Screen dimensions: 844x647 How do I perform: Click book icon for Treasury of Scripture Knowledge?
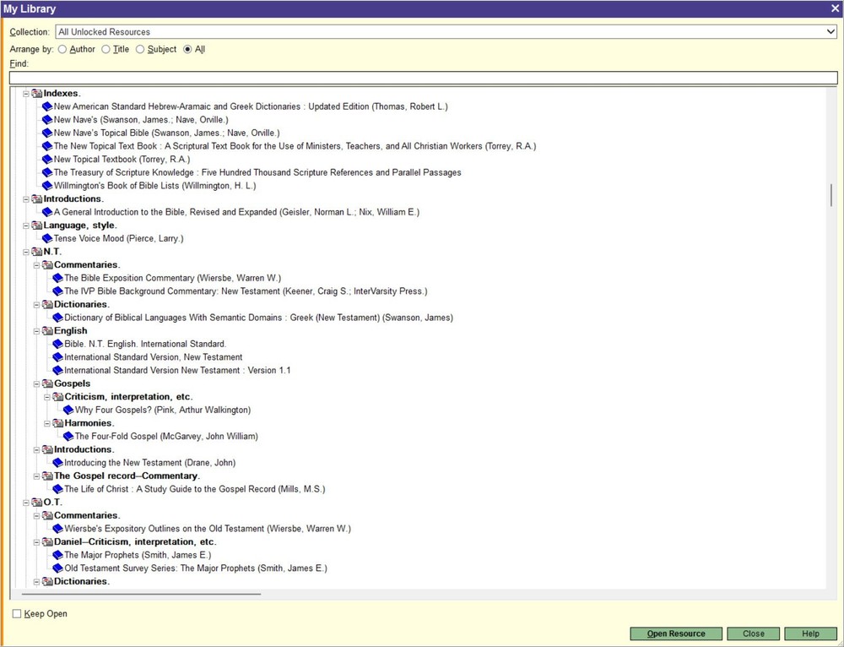pyautogui.click(x=47, y=173)
